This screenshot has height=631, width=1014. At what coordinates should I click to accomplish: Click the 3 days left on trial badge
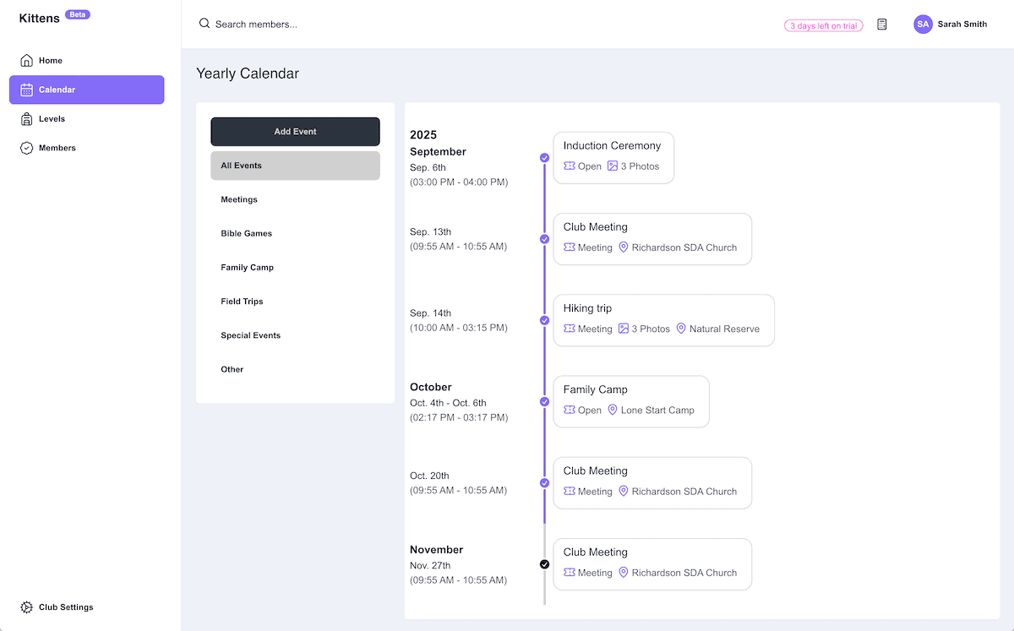823,25
